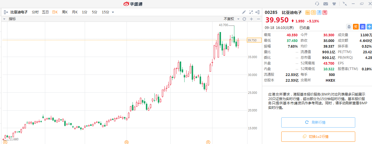The height and width of the screenshot is (144, 372).
Task: Switch to 分时 intraday chart
Action: pos(35,12)
